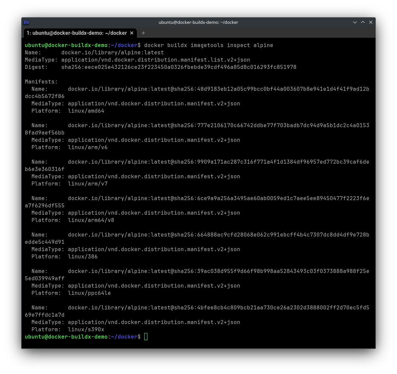Close the terminal window

pos(371,22)
